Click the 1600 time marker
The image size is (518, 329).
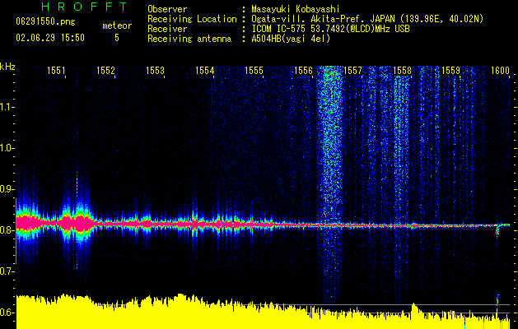pos(501,71)
